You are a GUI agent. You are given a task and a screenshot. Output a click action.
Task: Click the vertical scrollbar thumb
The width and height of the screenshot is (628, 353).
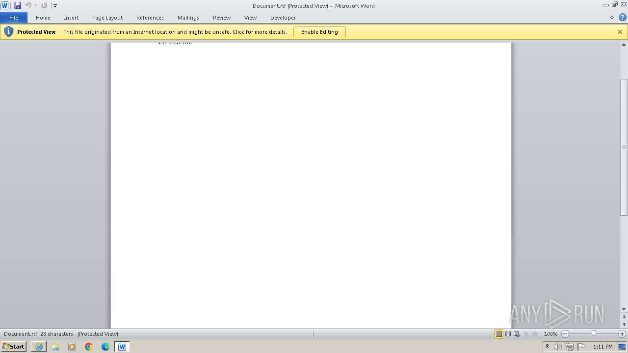624,147
